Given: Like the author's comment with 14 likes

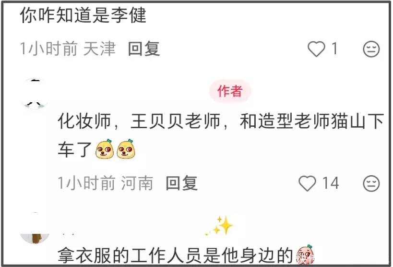Looking at the screenshot, I should tap(307, 183).
